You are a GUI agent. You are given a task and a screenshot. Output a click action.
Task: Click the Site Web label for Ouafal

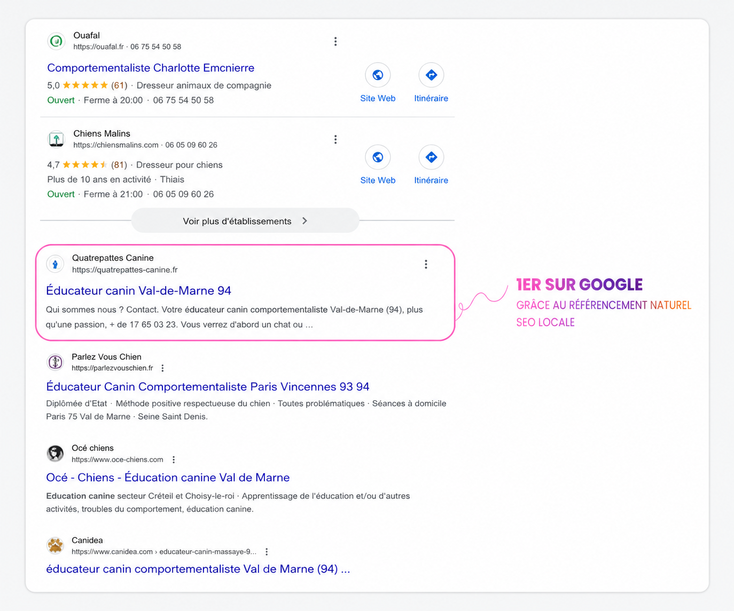[378, 98]
